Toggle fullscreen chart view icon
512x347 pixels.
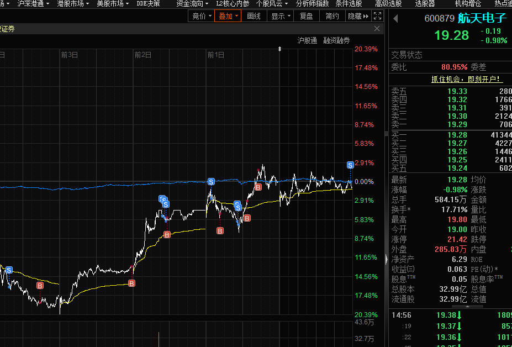(x=377, y=15)
